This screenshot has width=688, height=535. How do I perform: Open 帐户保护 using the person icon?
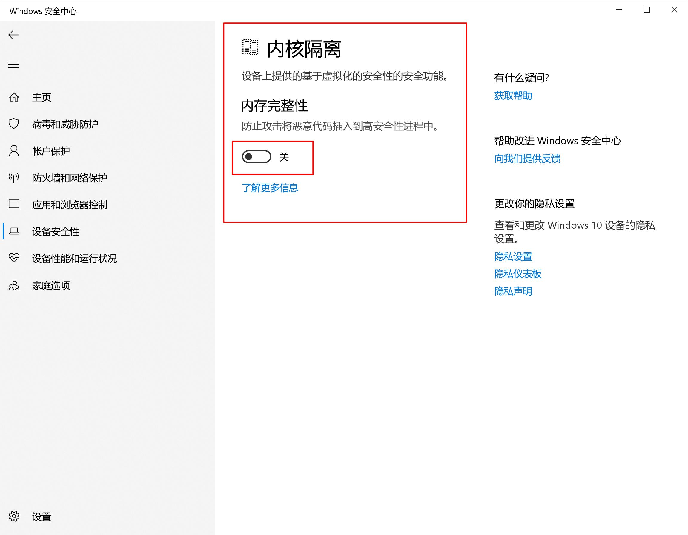pos(14,150)
